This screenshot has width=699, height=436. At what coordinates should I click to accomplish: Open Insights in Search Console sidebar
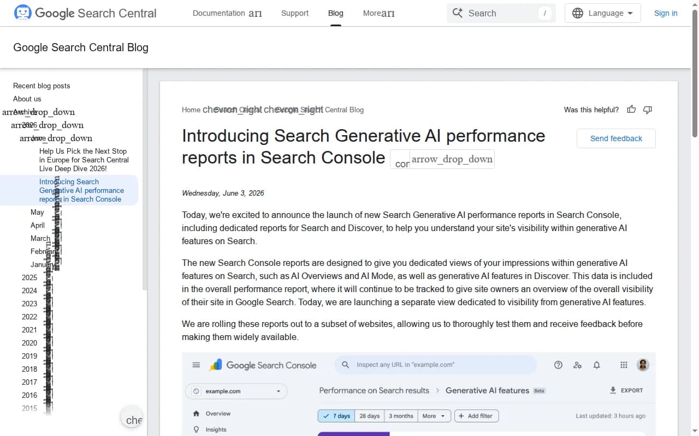[x=216, y=429]
